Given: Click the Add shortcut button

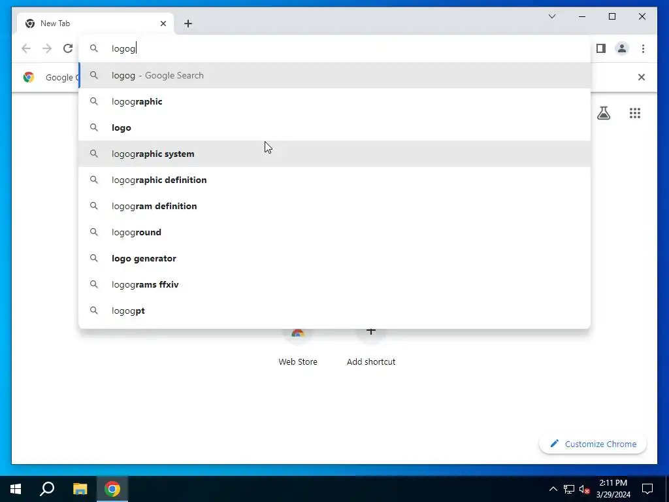Looking at the screenshot, I should [x=371, y=348].
